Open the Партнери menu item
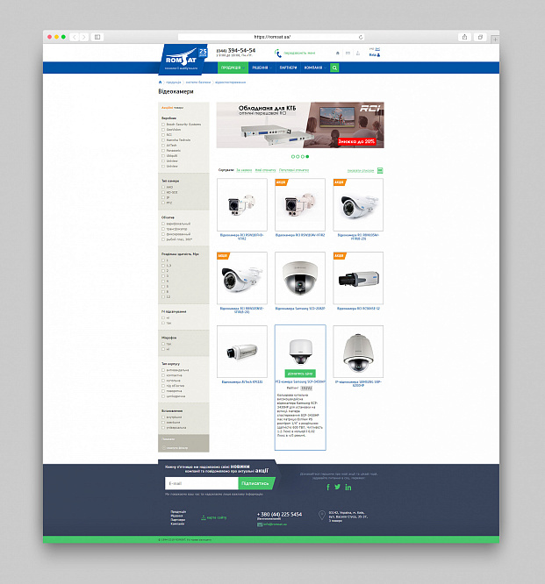Image resolution: width=545 pixels, height=584 pixels. [x=288, y=68]
